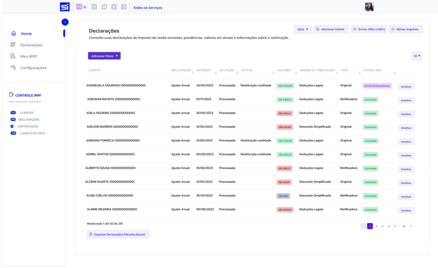The width and height of the screenshot is (438, 268).
Task: Click the Meu IRPF document icon
Action: [x=13, y=56]
